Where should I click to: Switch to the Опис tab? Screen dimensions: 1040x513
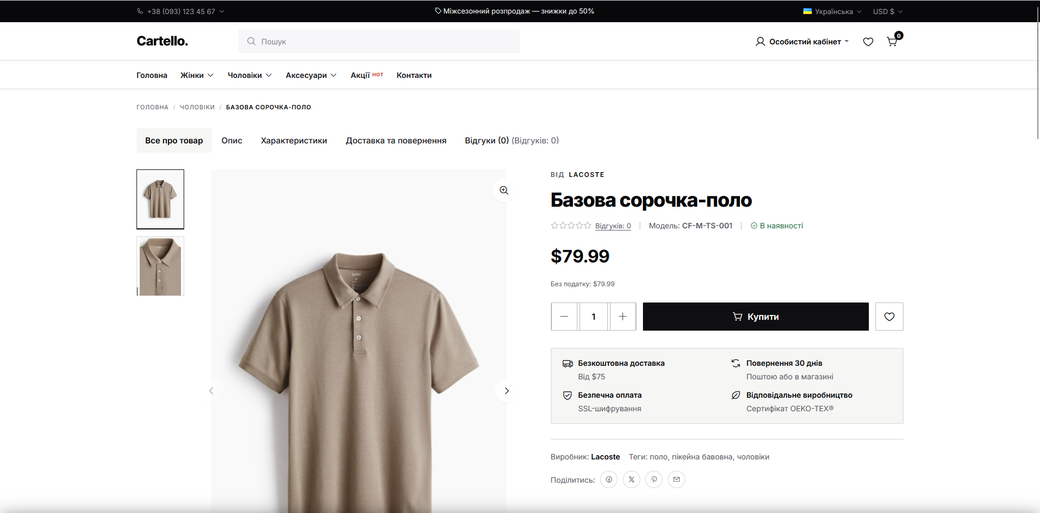coord(232,141)
